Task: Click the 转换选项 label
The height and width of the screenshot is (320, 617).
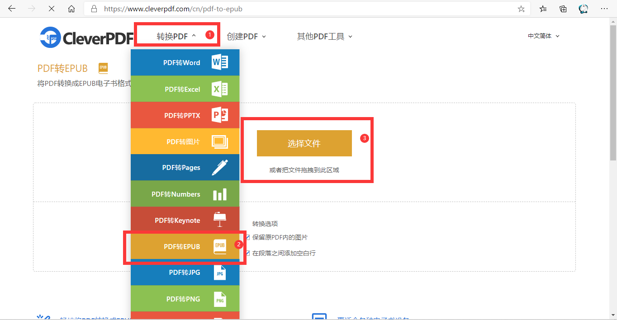Action: tap(265, 224)
